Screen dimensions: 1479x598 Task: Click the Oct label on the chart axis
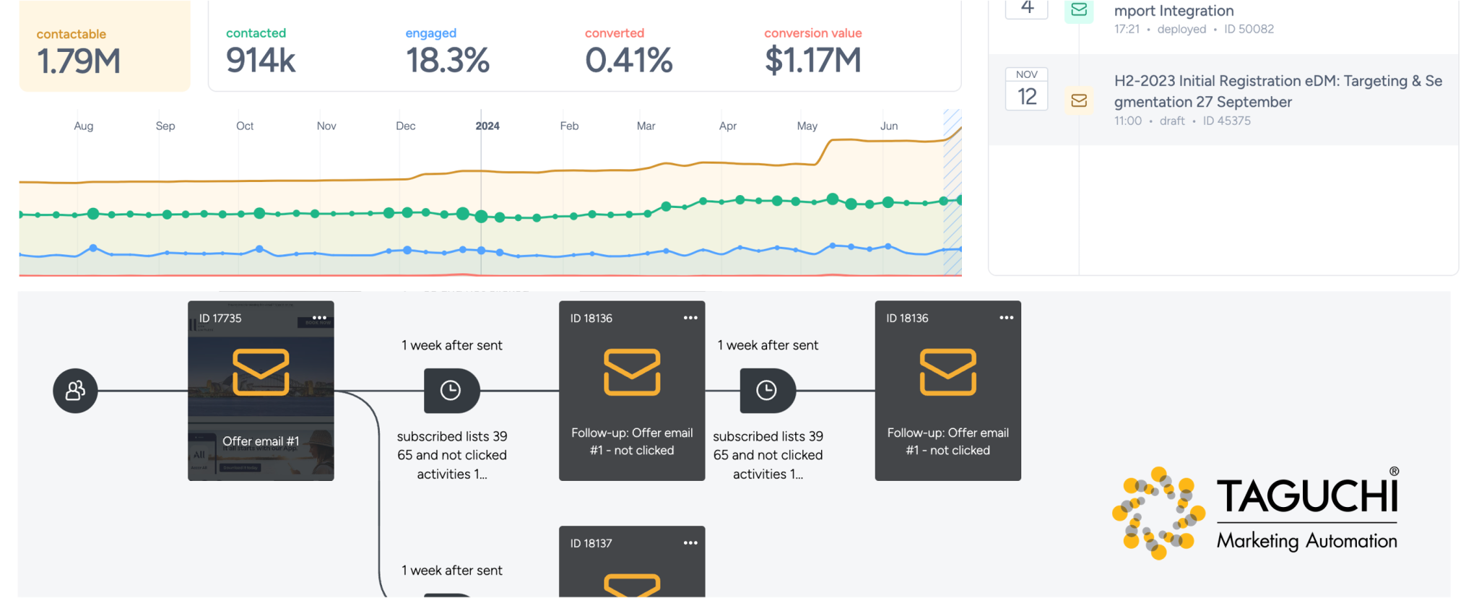pyautogui.click(x=245, y=126)
